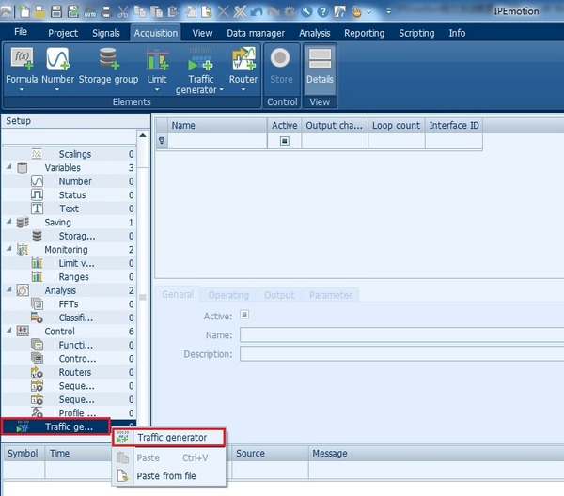This screenshot has width=564, height=496.
Task: Click the Loop count column header
Action: (x=397, y=126)
